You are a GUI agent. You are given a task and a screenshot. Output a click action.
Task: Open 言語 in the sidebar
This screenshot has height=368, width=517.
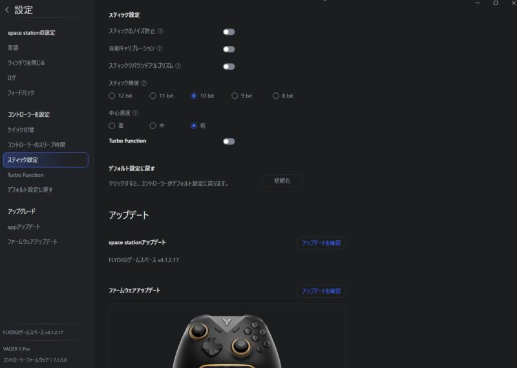coord(13,48)
